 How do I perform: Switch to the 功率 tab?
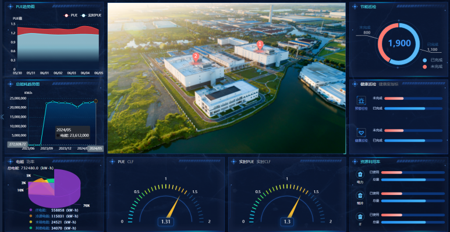[30, 162]
